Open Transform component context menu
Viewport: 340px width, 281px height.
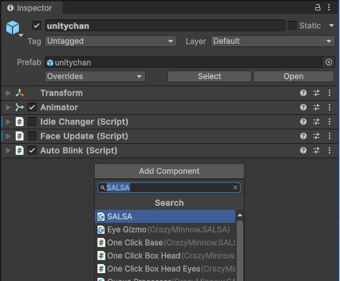pyautogui.click(x=330, y=93)
